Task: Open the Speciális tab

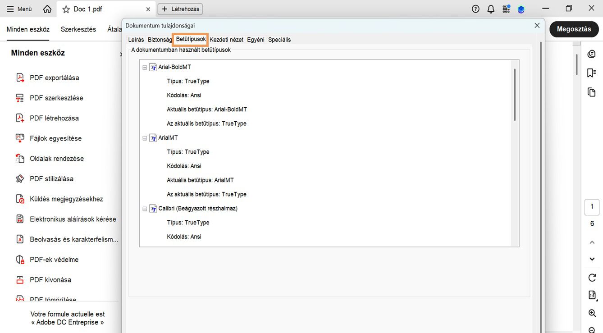Action: (x=279, y=40)
